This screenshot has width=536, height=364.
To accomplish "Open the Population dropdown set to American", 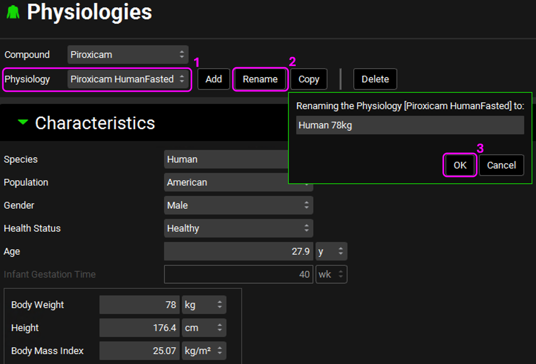I will [x=227, y=182].
